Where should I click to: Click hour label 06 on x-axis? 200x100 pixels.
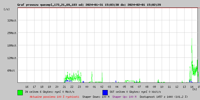click(x=132, y=87)
